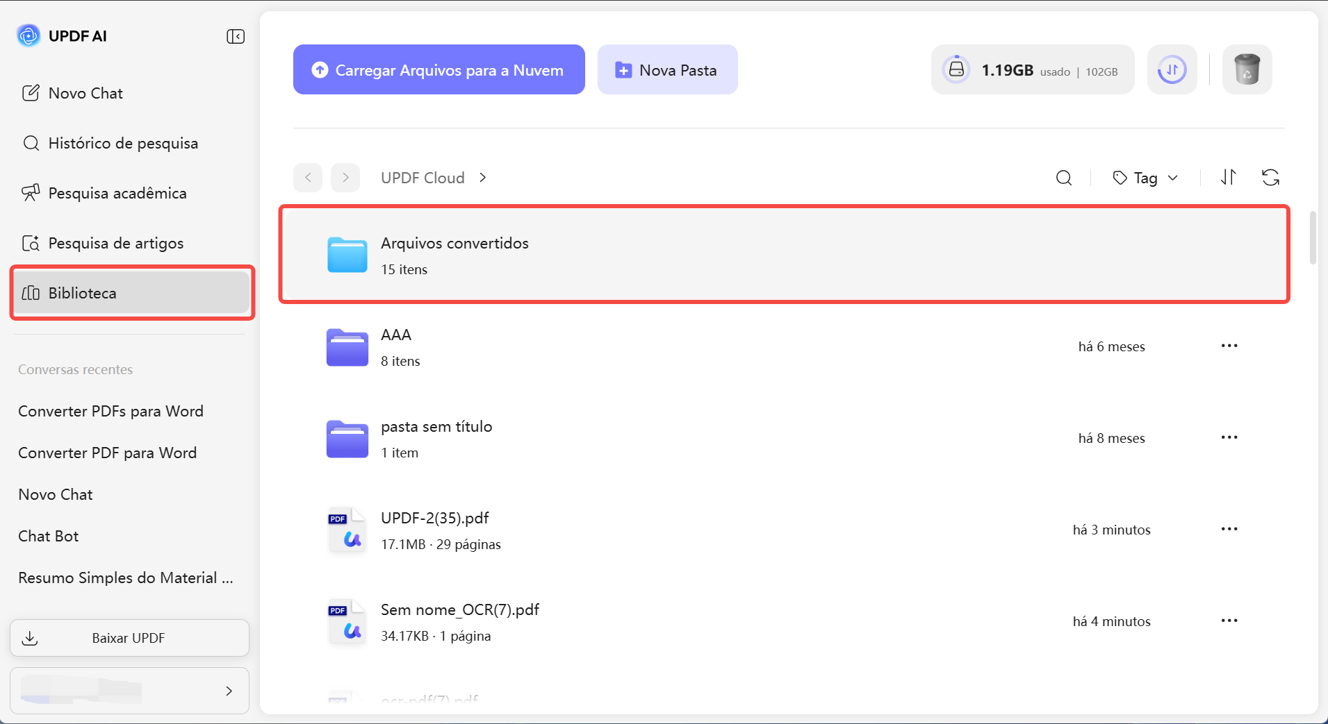Start a Novo Chat from the sidebar
The width and height of the screenshot is (1328, 724).
pos(130,93)
